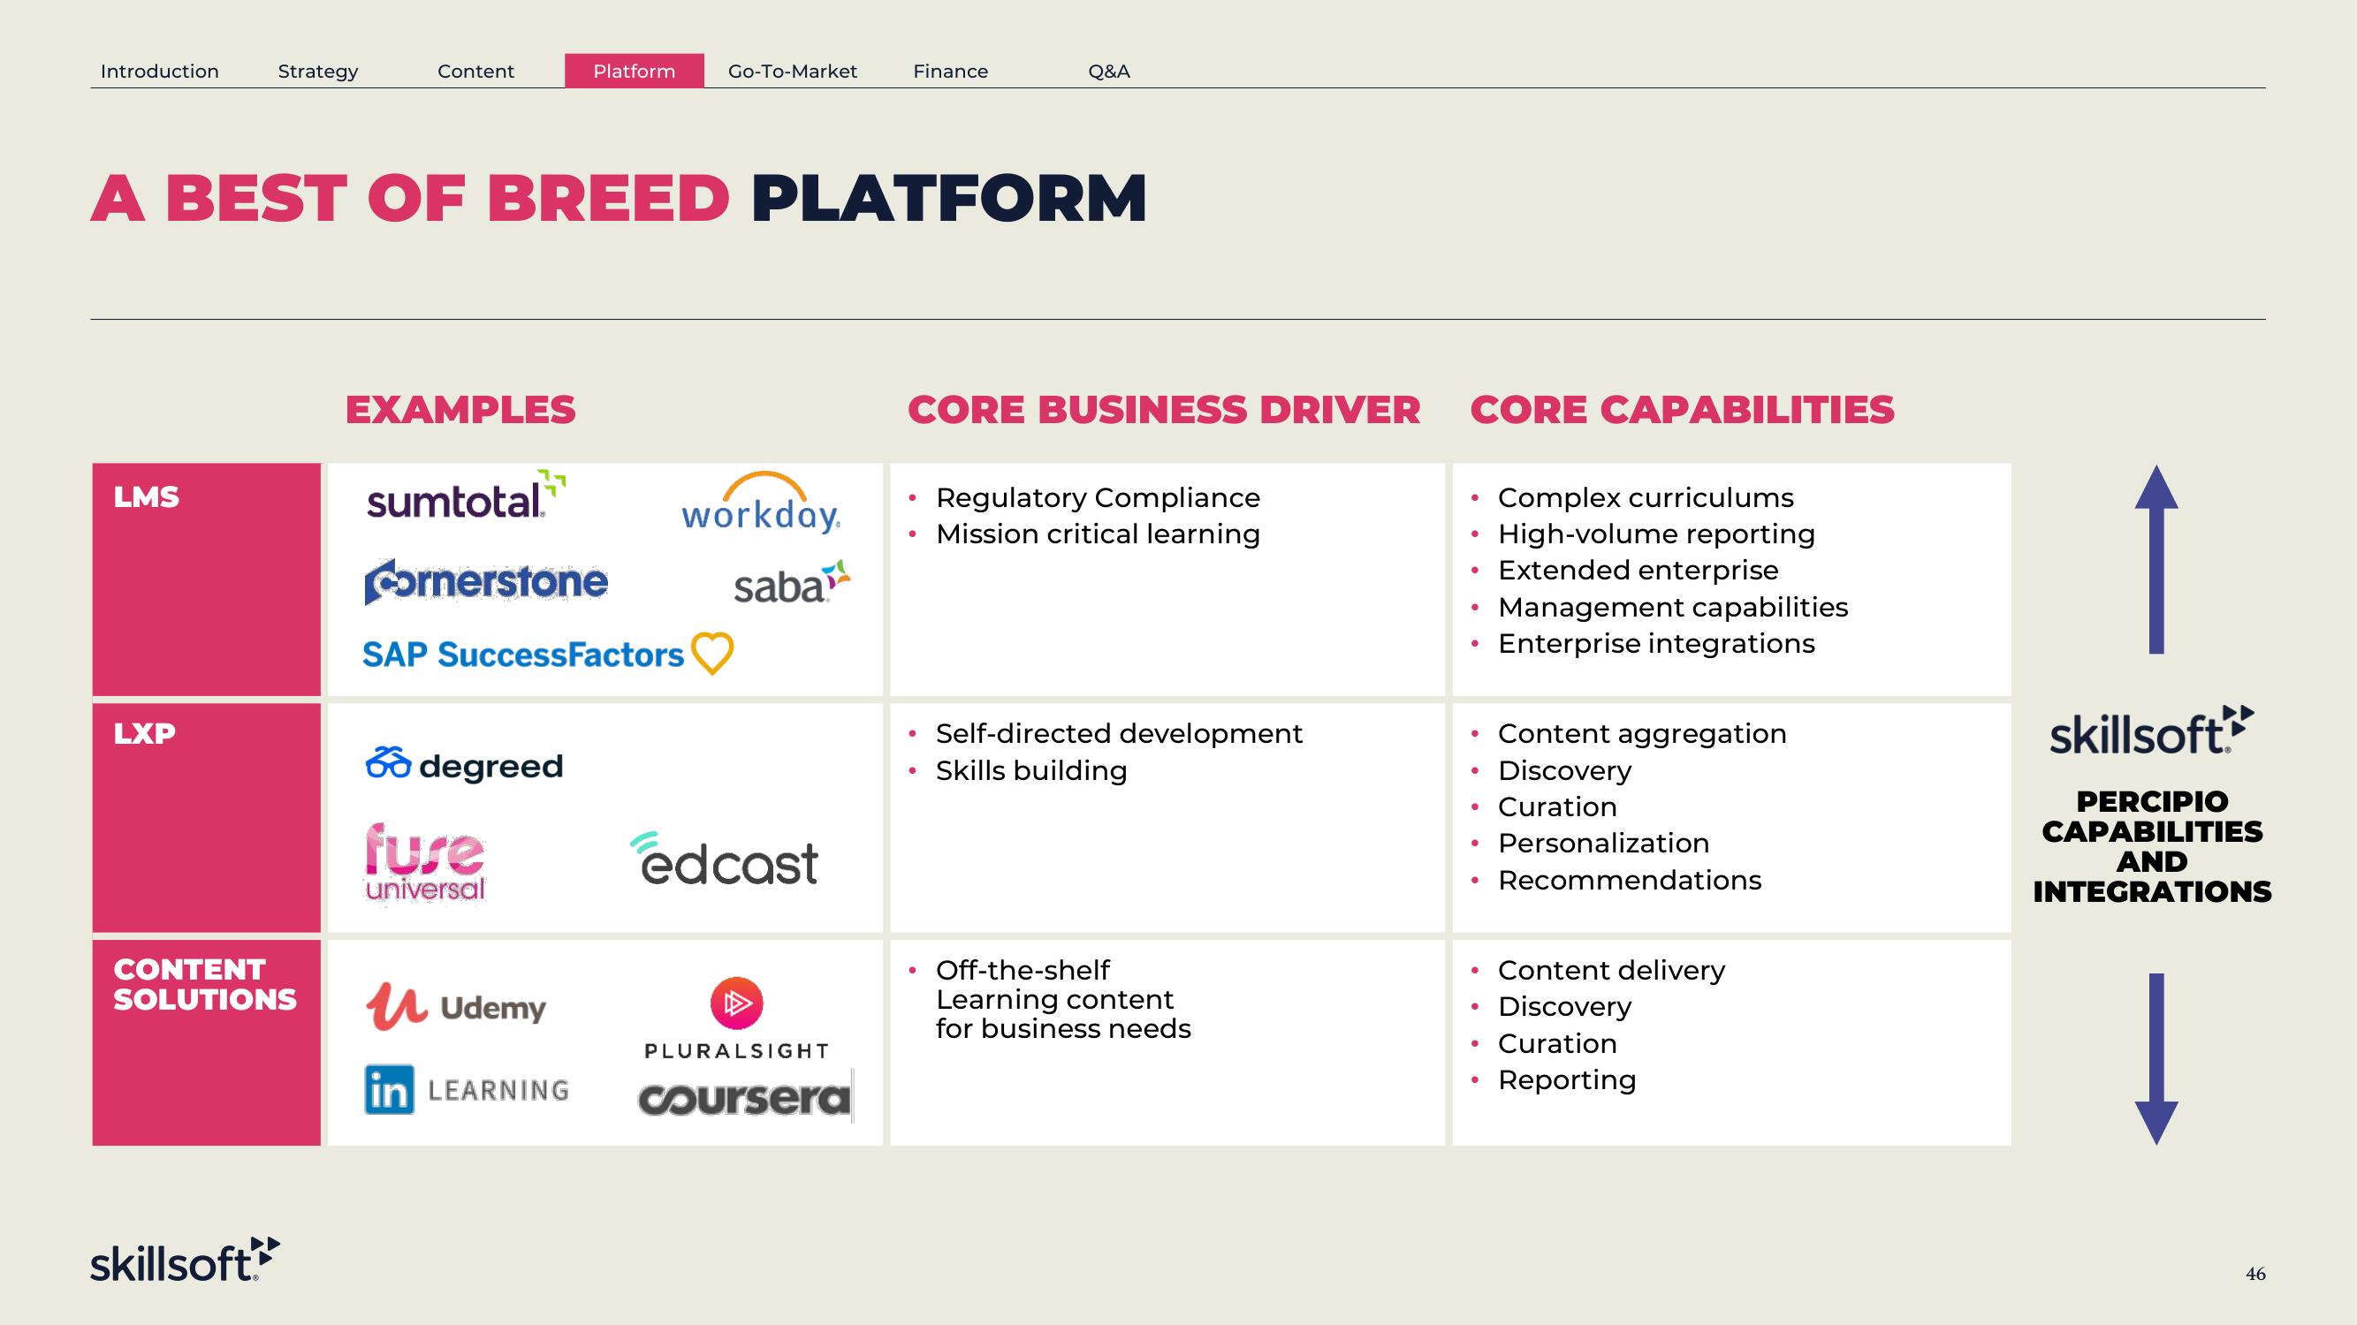Select the CONTENT SOLUTIONS row header
The image size is (2357, 1325).
pyautogui.click(x=207, y=1042)
